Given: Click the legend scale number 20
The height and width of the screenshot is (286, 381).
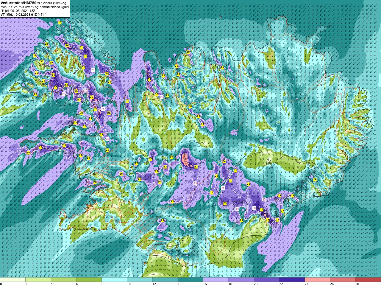Looking at the screenshot, I should (x=256, y=284).
